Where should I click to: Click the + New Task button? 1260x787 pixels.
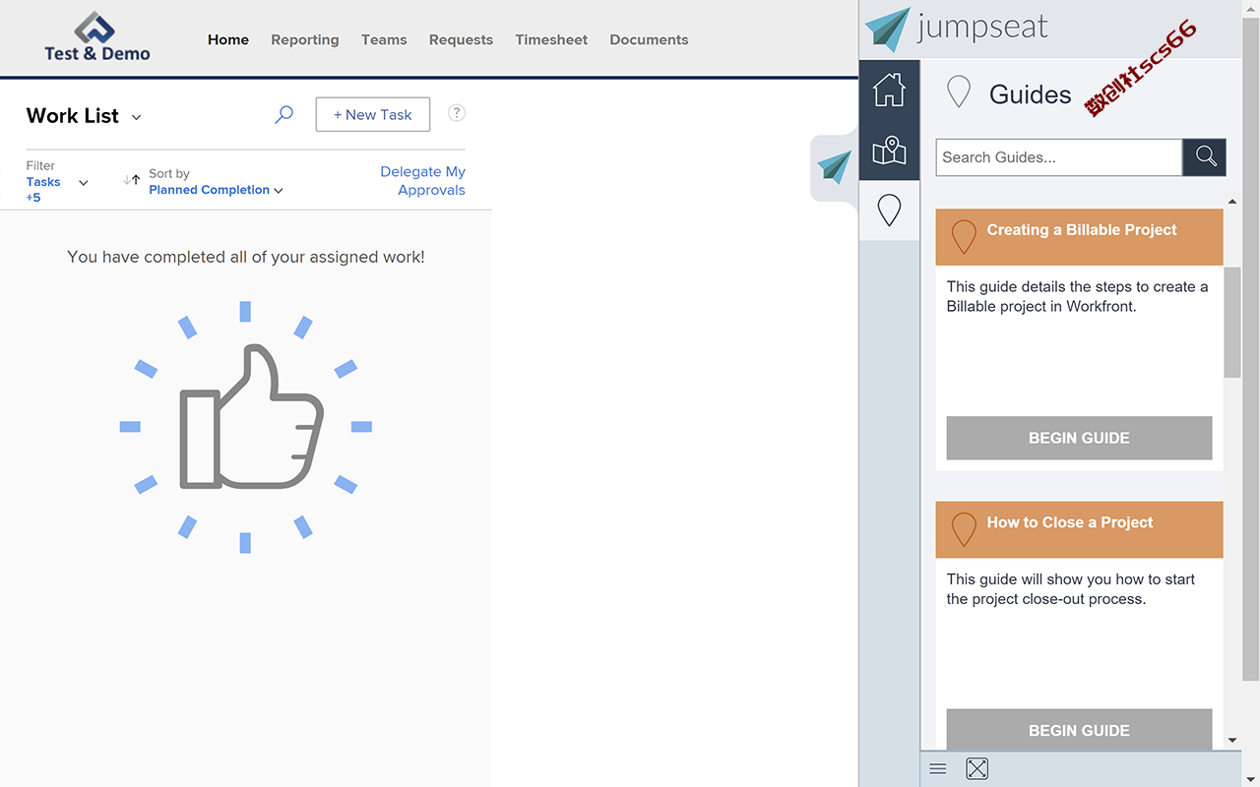coord(372,114)
